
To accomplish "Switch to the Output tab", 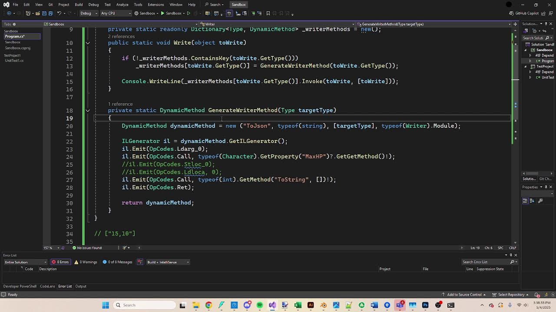I will click(81, 286).
